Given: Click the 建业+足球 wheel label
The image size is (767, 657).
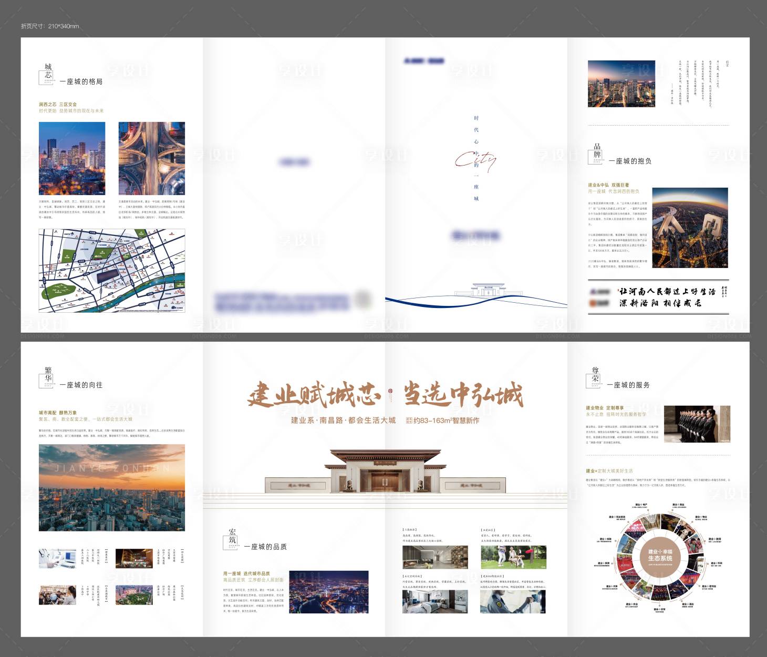Looking at the screenshot, I should coord(659,610).
